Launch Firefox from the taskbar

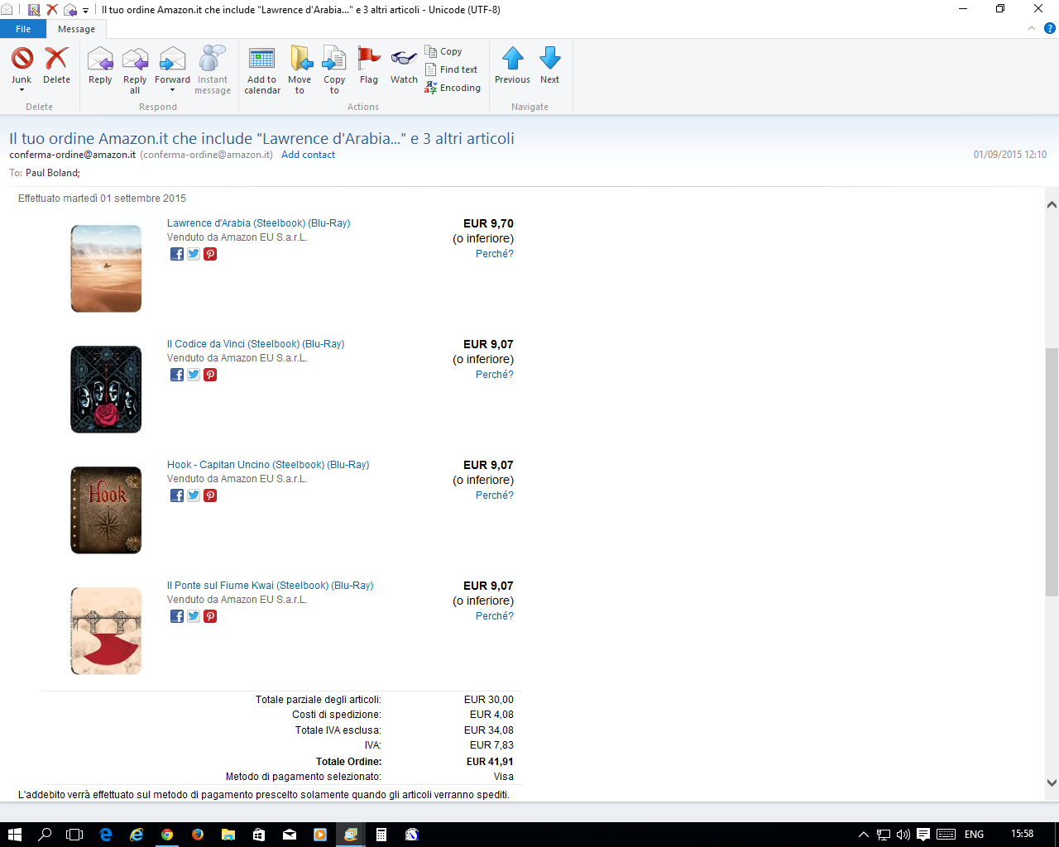(x=198, y=835)
